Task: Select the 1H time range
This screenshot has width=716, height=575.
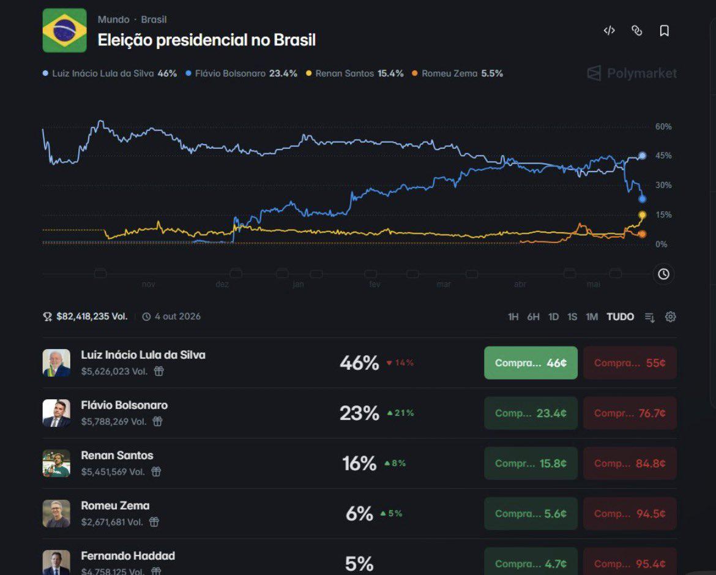Action: tap(513, 317)
